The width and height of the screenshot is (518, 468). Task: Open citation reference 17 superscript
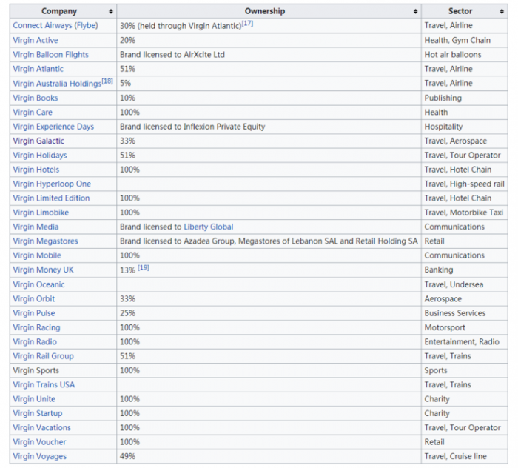(x=247, y=23)
